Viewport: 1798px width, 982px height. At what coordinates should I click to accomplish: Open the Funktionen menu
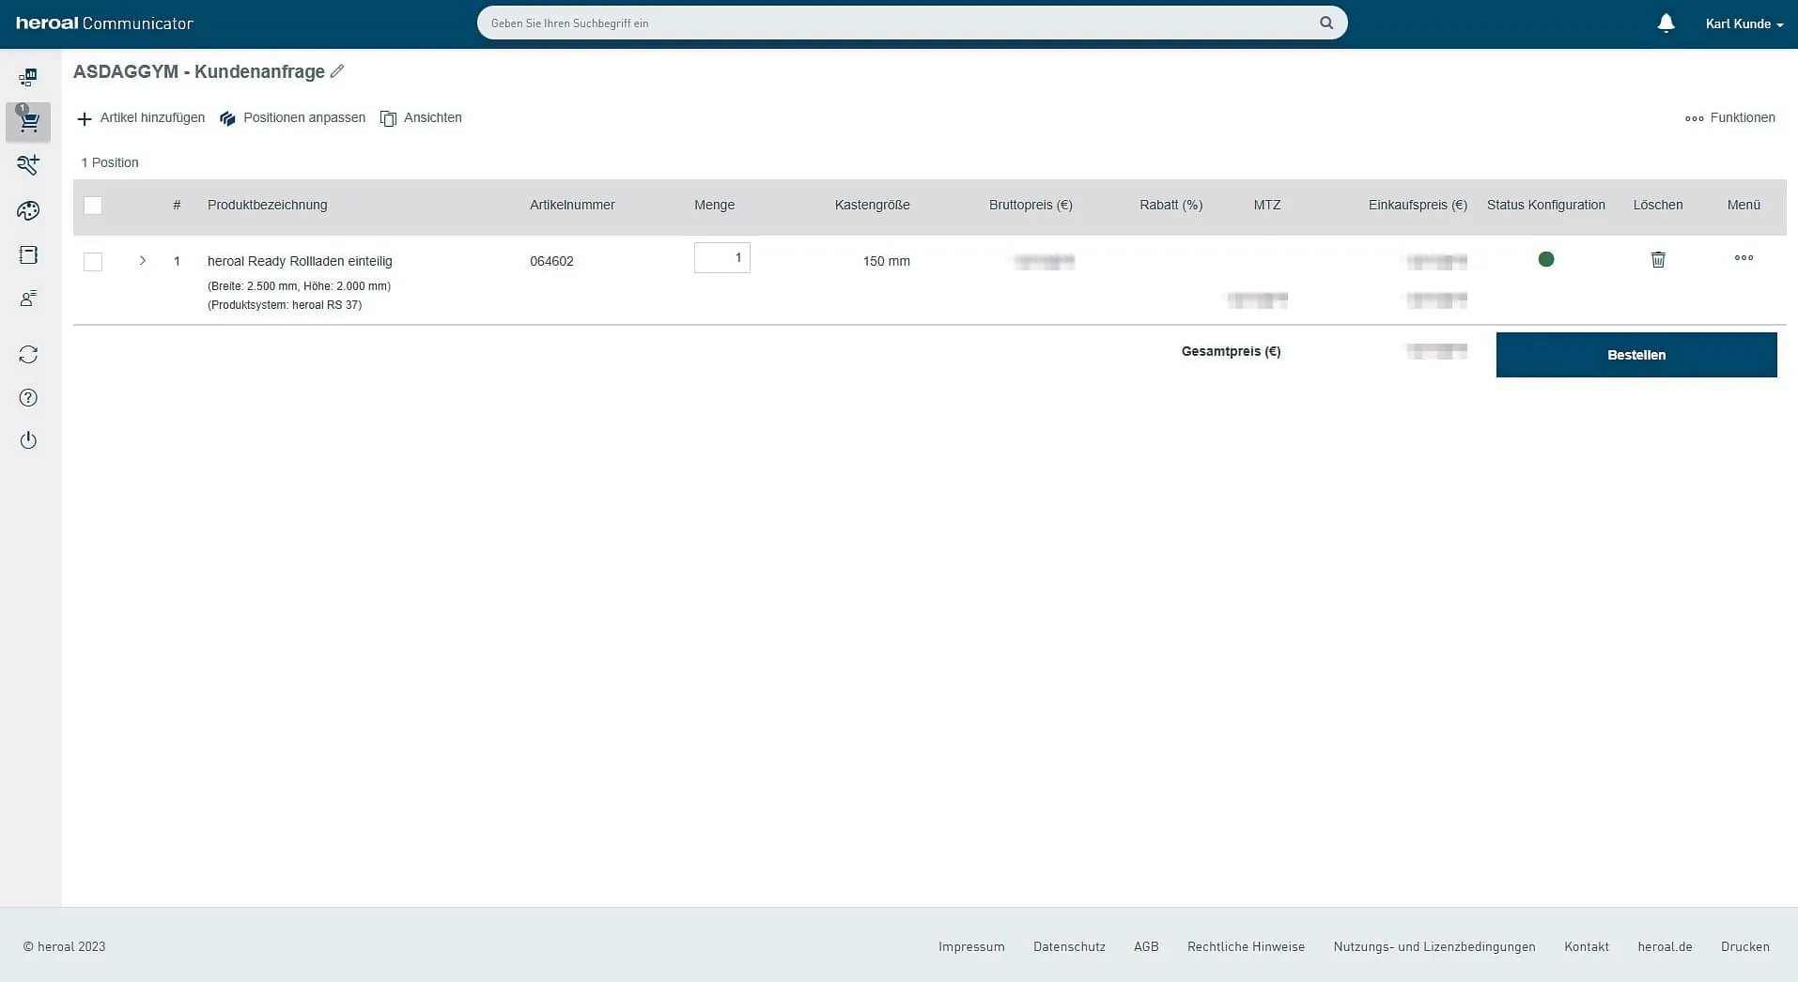(x=1729, y=118)
